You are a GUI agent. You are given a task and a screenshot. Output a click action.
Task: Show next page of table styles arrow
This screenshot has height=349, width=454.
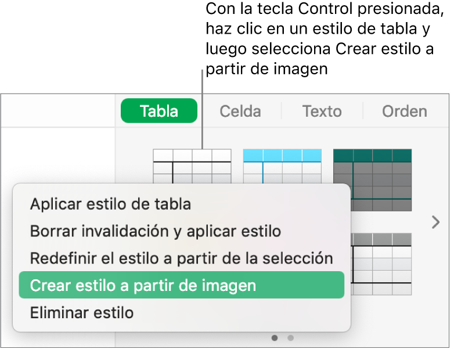[435, 222]
